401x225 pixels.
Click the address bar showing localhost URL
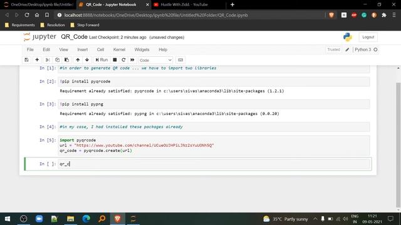189,15
